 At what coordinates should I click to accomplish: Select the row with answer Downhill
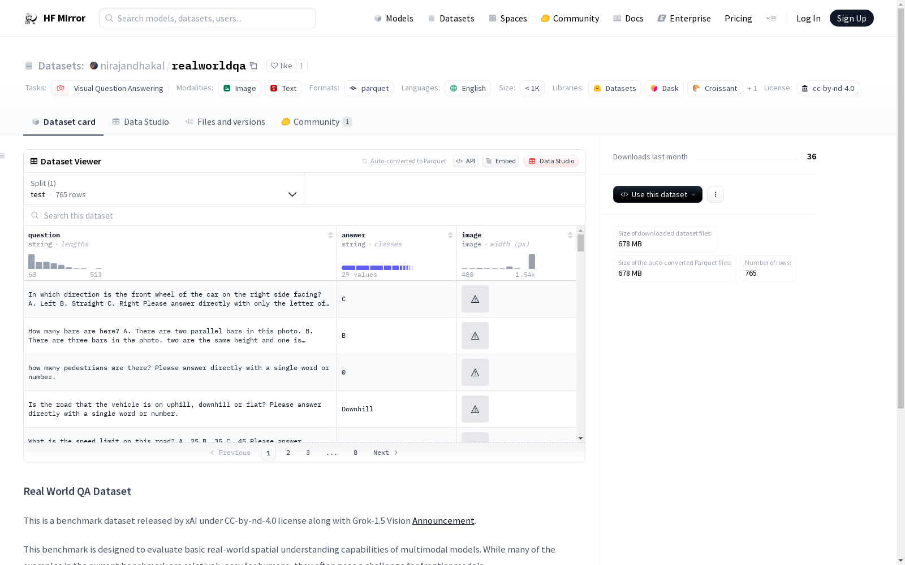pyautogui.click(x=300, y=409)
